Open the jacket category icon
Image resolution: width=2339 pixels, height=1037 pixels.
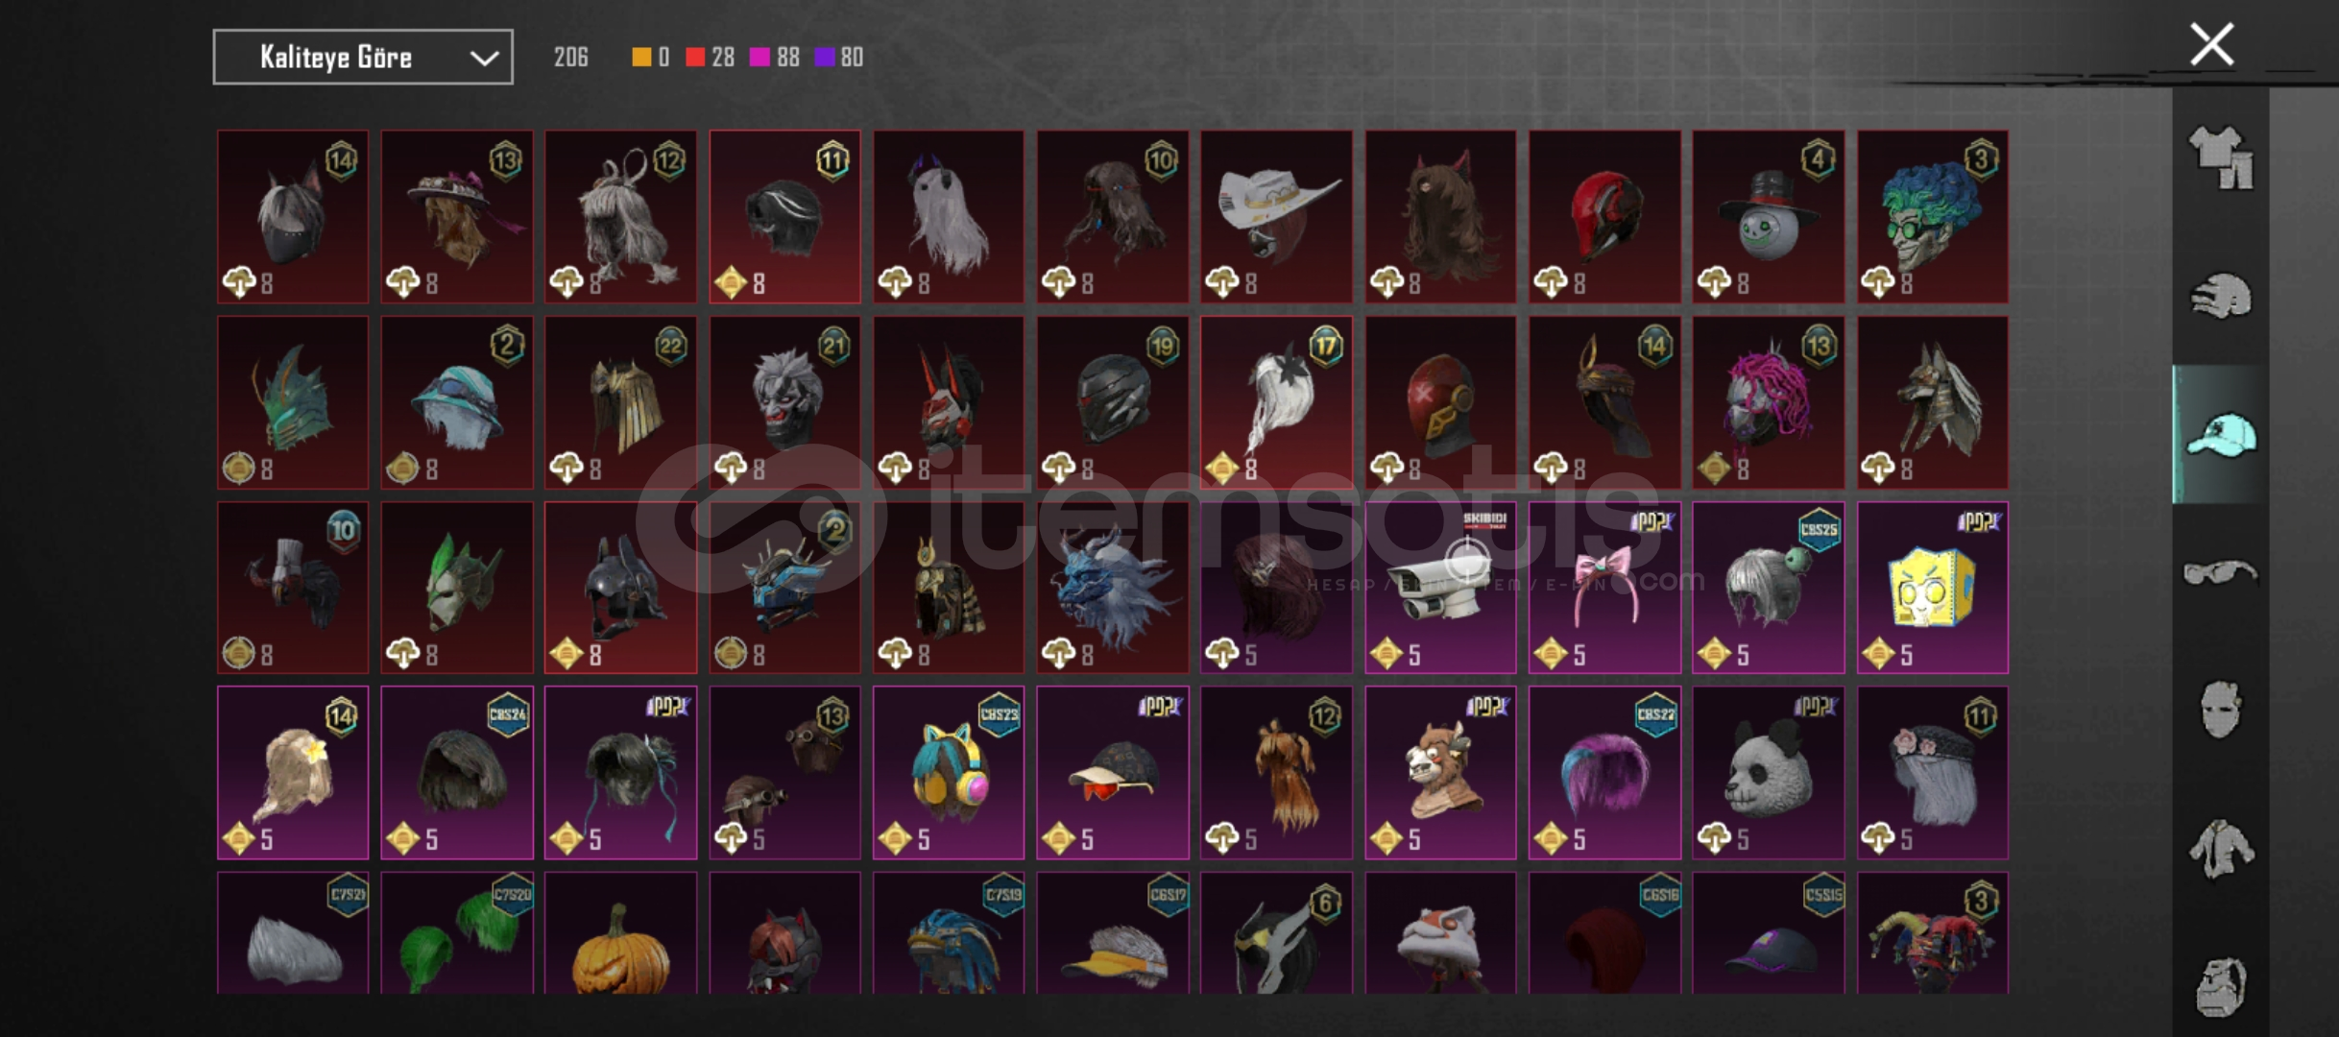pyautogui.click(x=2221, y=848)
